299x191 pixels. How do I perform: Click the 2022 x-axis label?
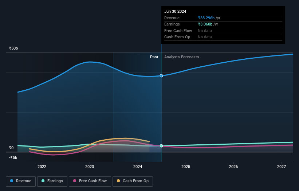42,167
